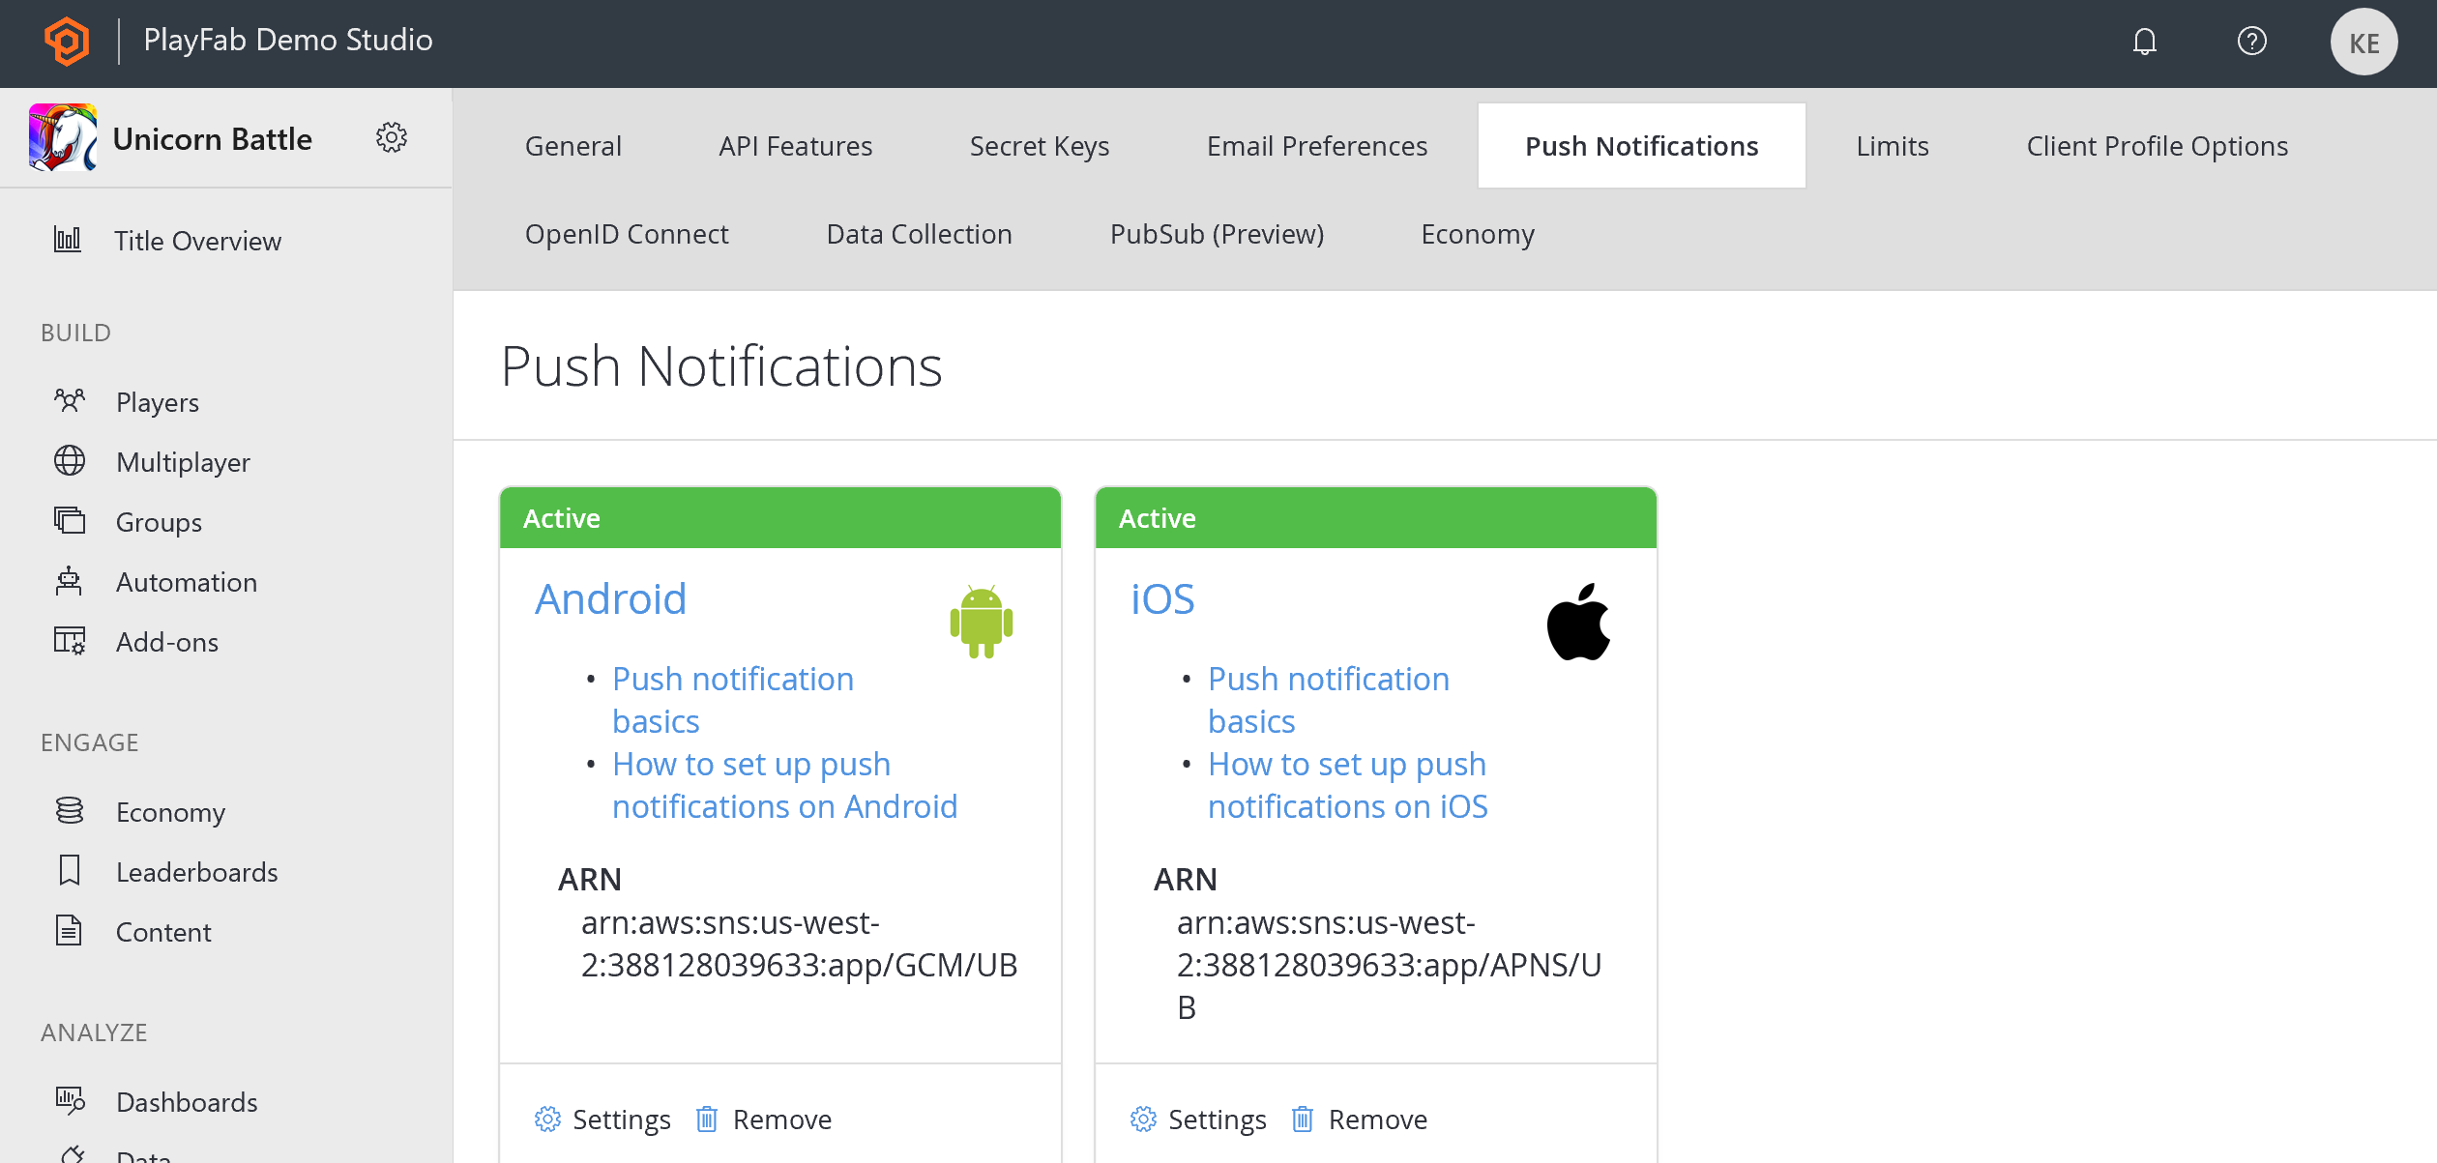Click the Android robot icon
2437x1163 pixels.
pos(981,621)
